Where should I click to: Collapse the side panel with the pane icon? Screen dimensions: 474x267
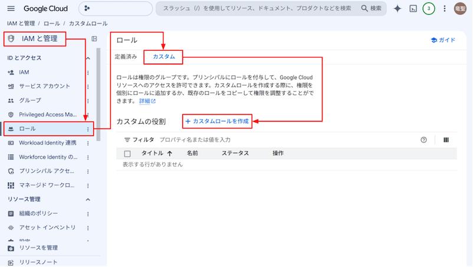pyautogui.click(x=94, y=39)
